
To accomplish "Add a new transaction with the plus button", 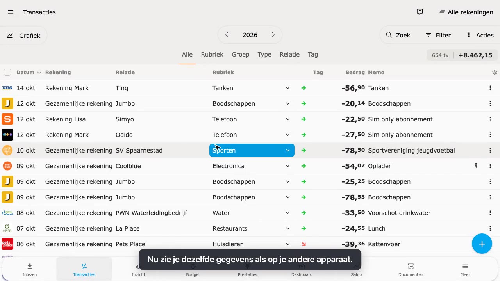I will (482, 244).
